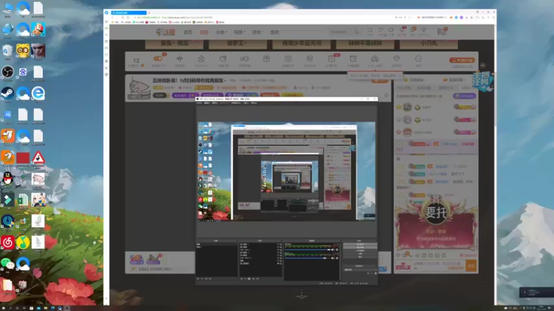Open the watch history clock icon in header
554x311 pixels.
click(370, 30)
